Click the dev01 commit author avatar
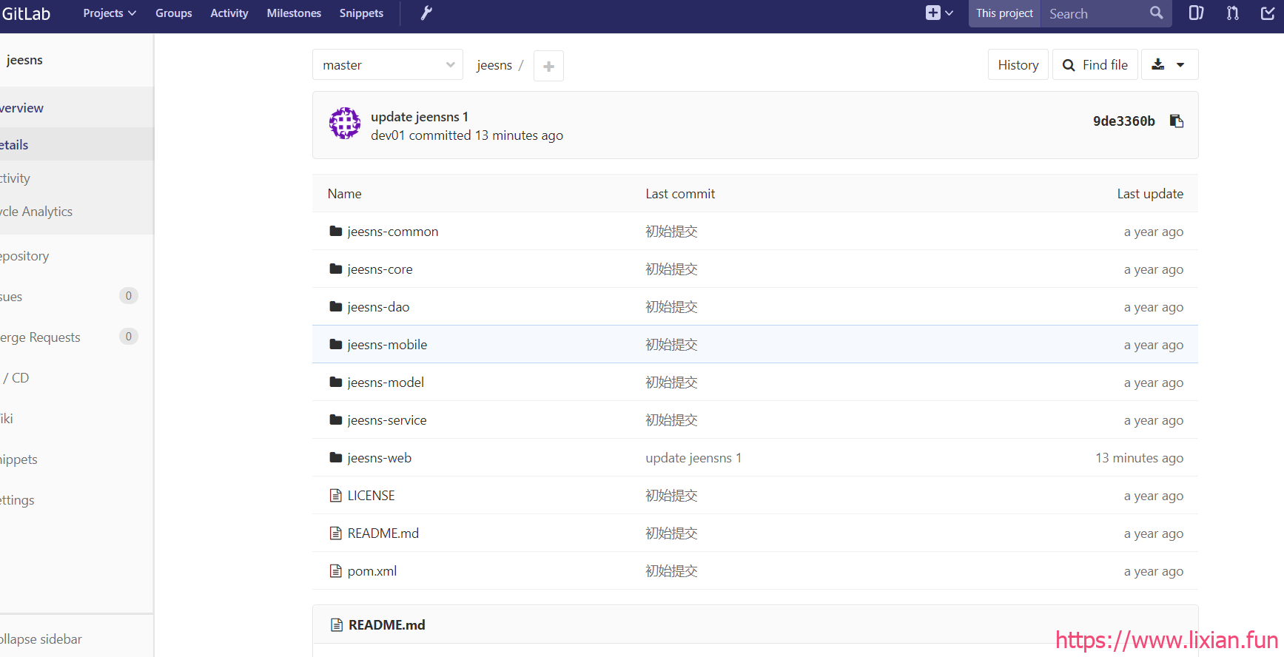 pos(345,124)
